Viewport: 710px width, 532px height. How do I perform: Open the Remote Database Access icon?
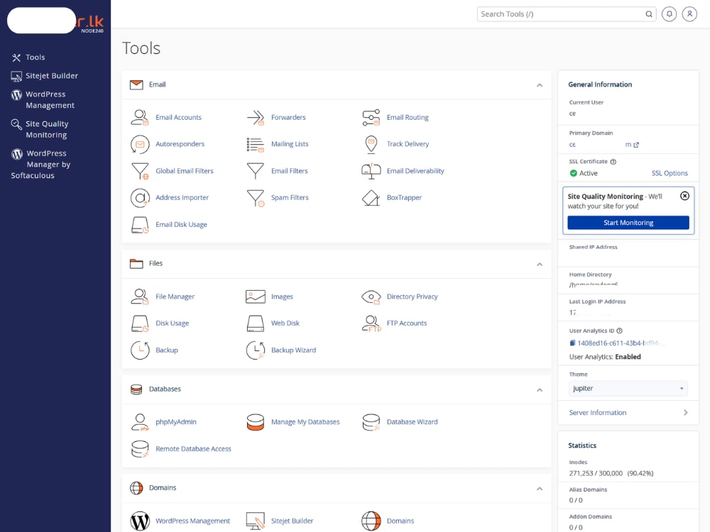(x=139, y=449)
